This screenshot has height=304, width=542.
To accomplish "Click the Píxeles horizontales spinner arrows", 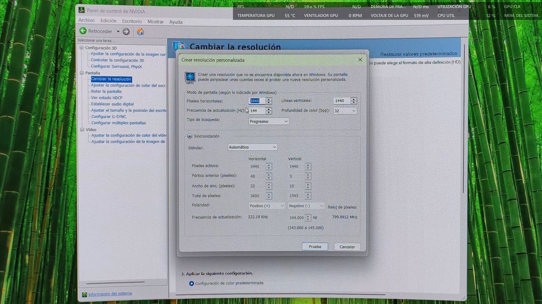I will [269, 101].
